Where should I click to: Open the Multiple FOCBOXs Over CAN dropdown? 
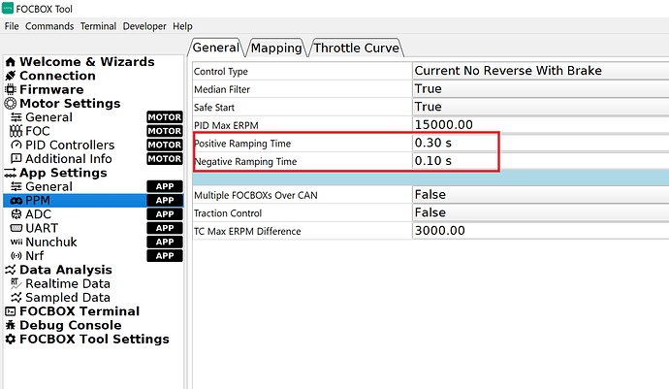tap(541, 195)
